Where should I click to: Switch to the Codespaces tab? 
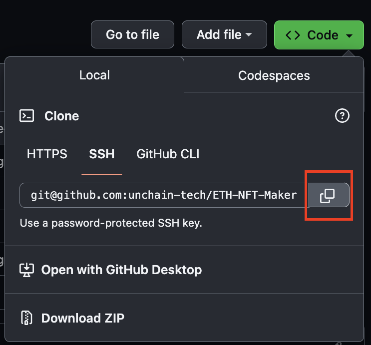click(274, 75)
